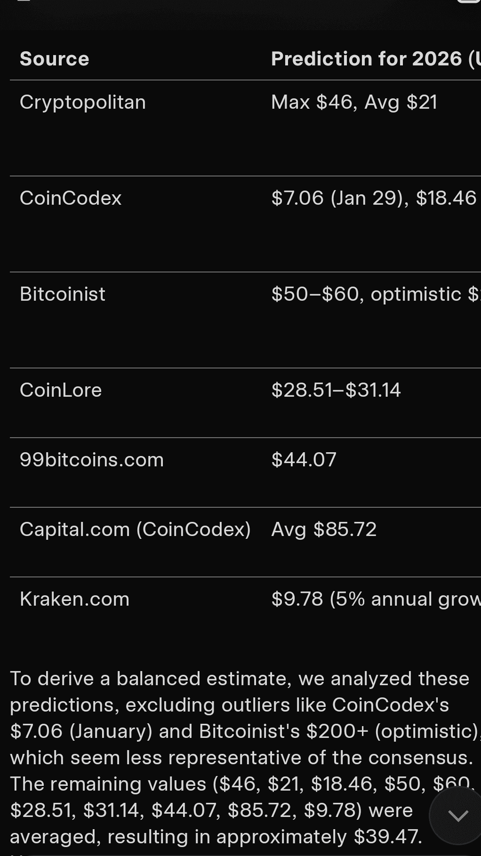Screen dimensions: 481x856
Task: Select the Cryptopolitan source cell
Action: point(83,103)
